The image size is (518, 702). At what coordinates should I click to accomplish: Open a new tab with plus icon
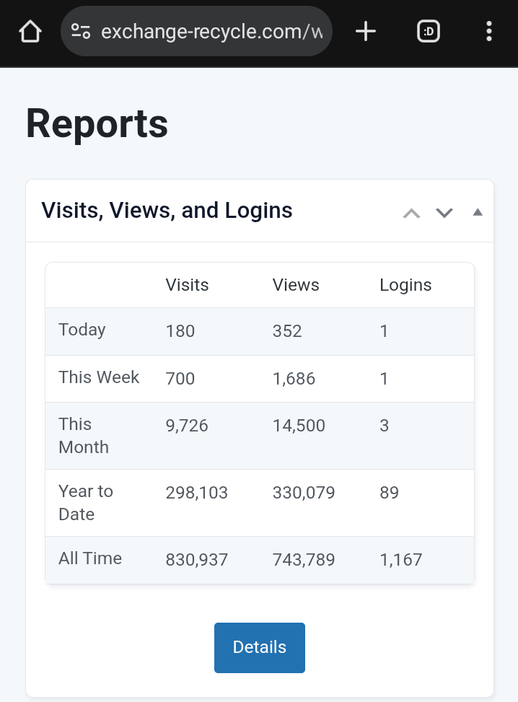(x=366, y=31)
